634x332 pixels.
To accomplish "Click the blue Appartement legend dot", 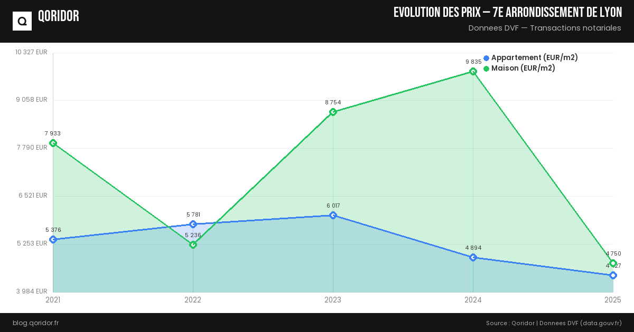I will tap(487, 58).
